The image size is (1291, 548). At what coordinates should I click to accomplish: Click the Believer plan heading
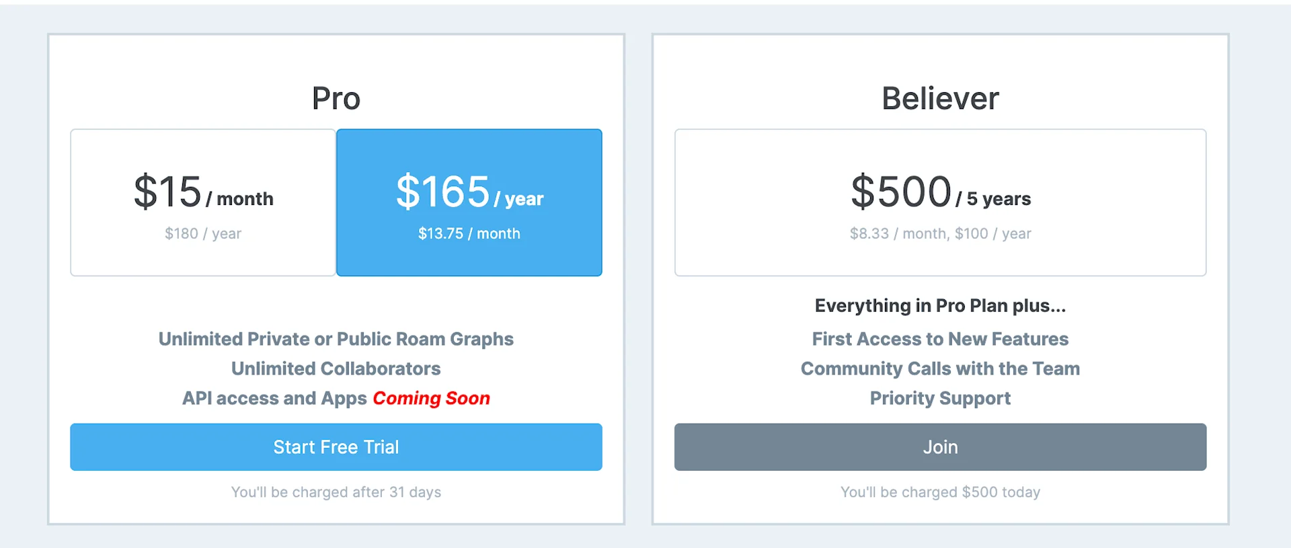[x=939, y=97]
